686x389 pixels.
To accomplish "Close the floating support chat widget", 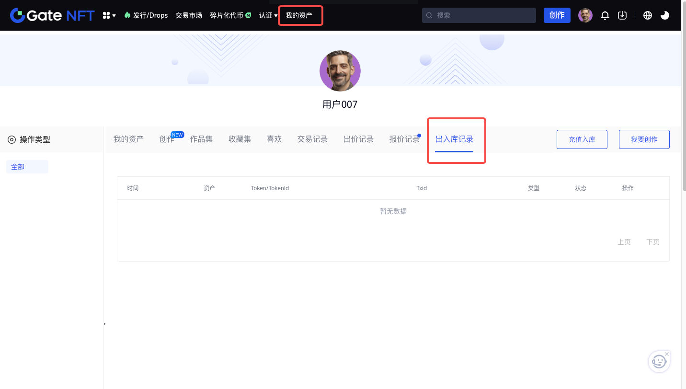I will coord(667,354).
